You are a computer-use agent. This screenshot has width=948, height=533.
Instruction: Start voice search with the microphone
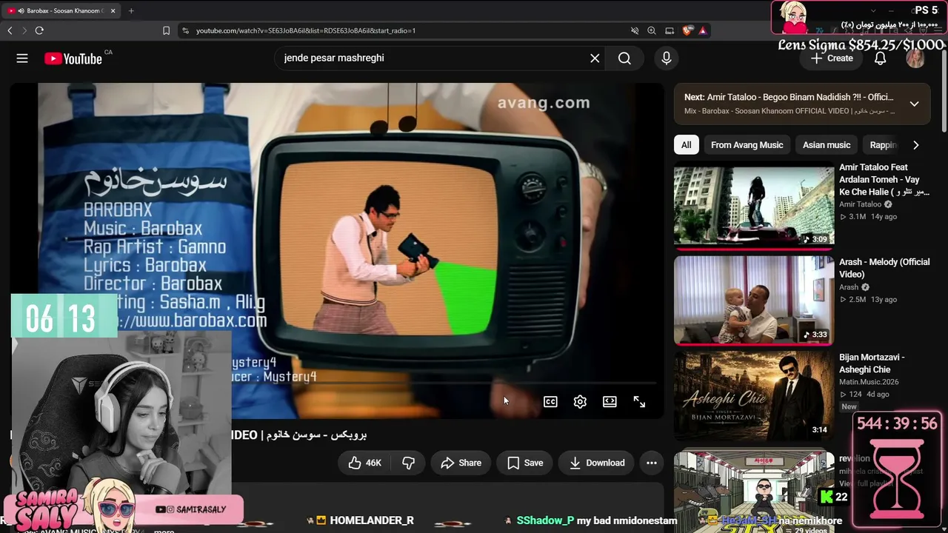(667, 58)
